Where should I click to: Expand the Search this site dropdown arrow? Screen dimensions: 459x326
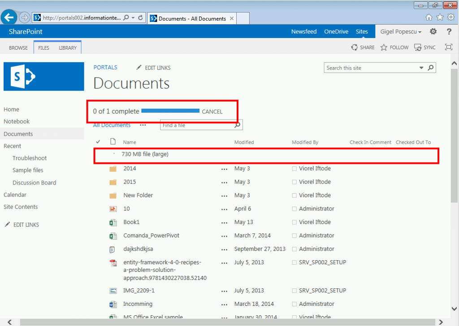422,67
